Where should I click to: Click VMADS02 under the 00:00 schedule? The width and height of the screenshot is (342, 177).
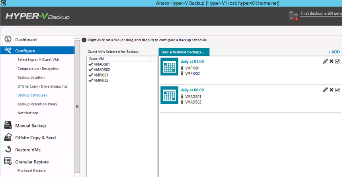[193, 102]
